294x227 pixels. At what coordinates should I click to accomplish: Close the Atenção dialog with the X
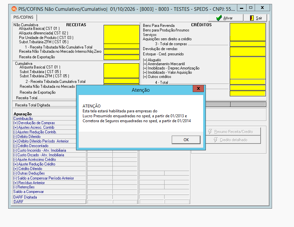198,88
